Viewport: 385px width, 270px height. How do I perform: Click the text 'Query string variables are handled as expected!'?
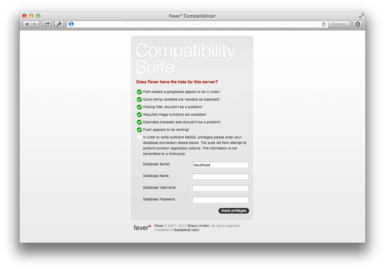click(x=181, y=99)
